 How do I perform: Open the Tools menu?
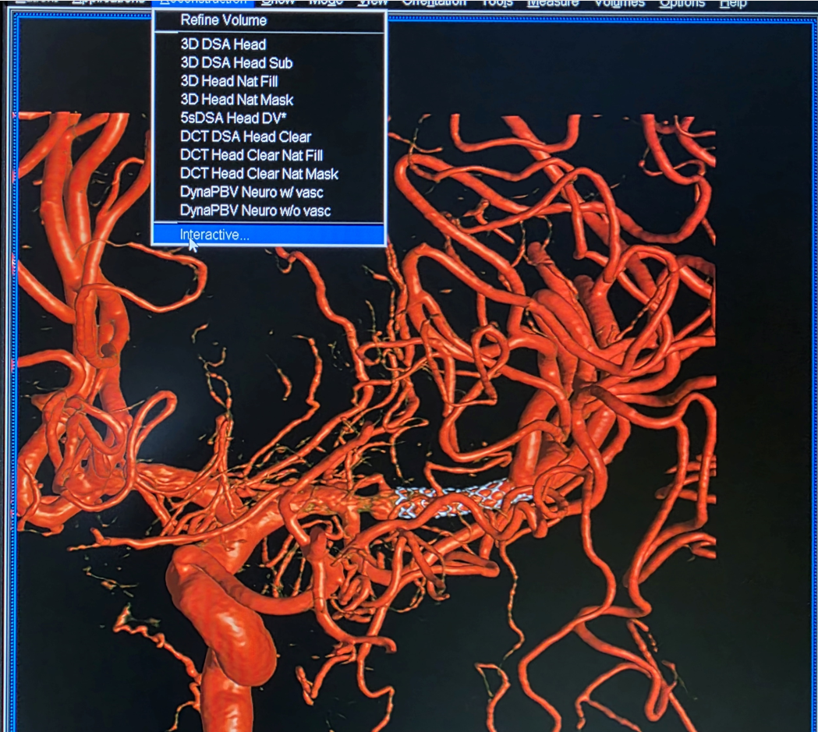pyautogui.click(x=497, y=3)
